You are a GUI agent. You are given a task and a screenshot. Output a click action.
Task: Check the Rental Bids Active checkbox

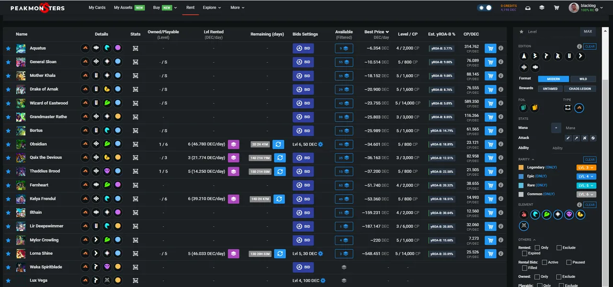(x=544, y=262)
